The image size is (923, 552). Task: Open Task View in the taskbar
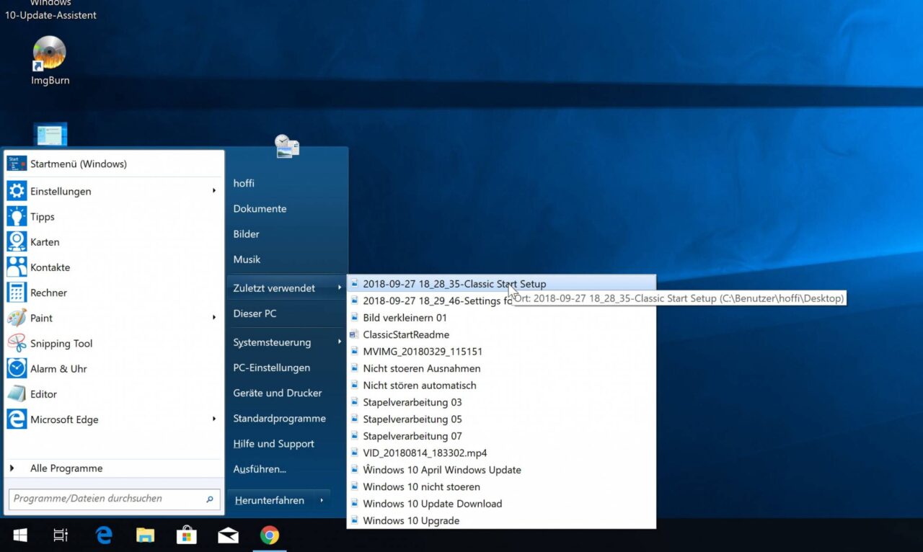click(x=61, y=535)
